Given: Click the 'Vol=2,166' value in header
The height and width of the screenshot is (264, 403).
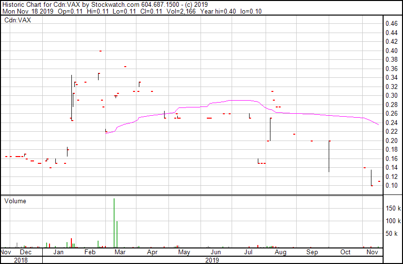Looking at the screenshot, I should pyautogui.click(x=181, y=12).
